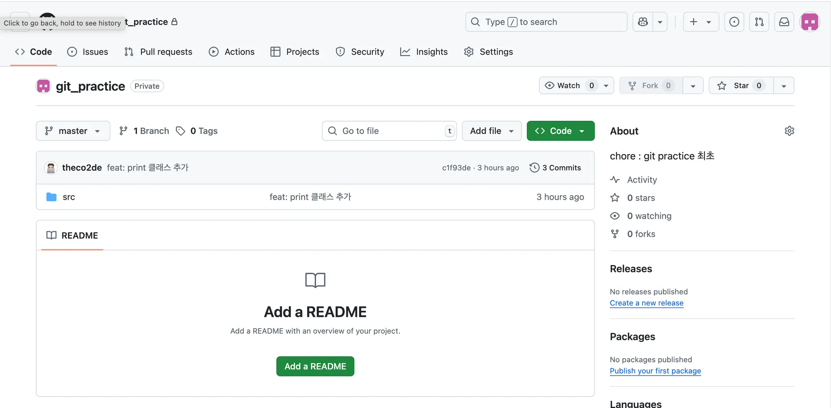Open the notifications inbox icon
The width and height of the screenshot is (831, 408).
tap(784, 22)
